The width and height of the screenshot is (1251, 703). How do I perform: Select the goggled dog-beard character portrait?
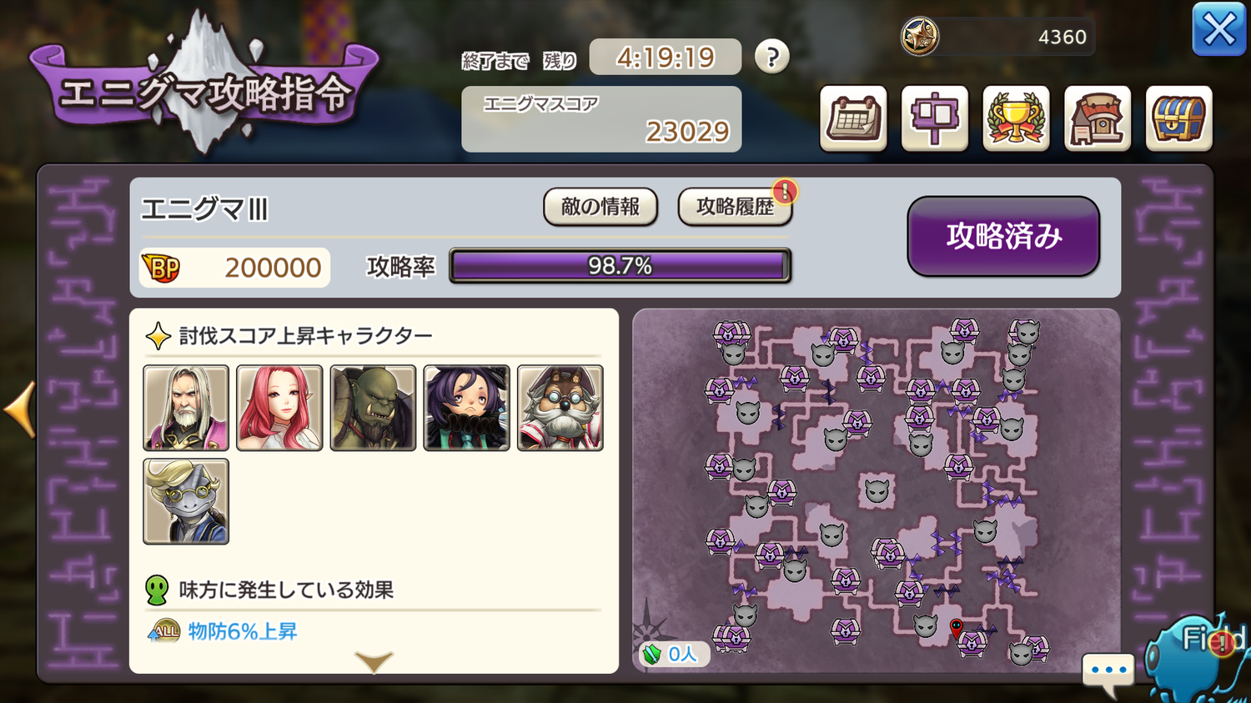tap(560, 408)
